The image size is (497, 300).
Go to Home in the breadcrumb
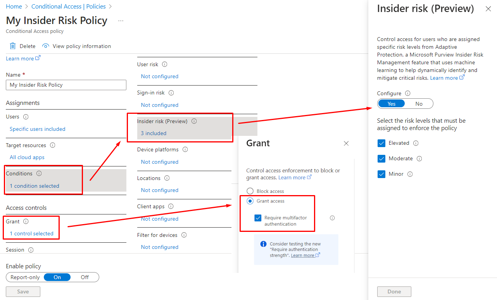14,7
